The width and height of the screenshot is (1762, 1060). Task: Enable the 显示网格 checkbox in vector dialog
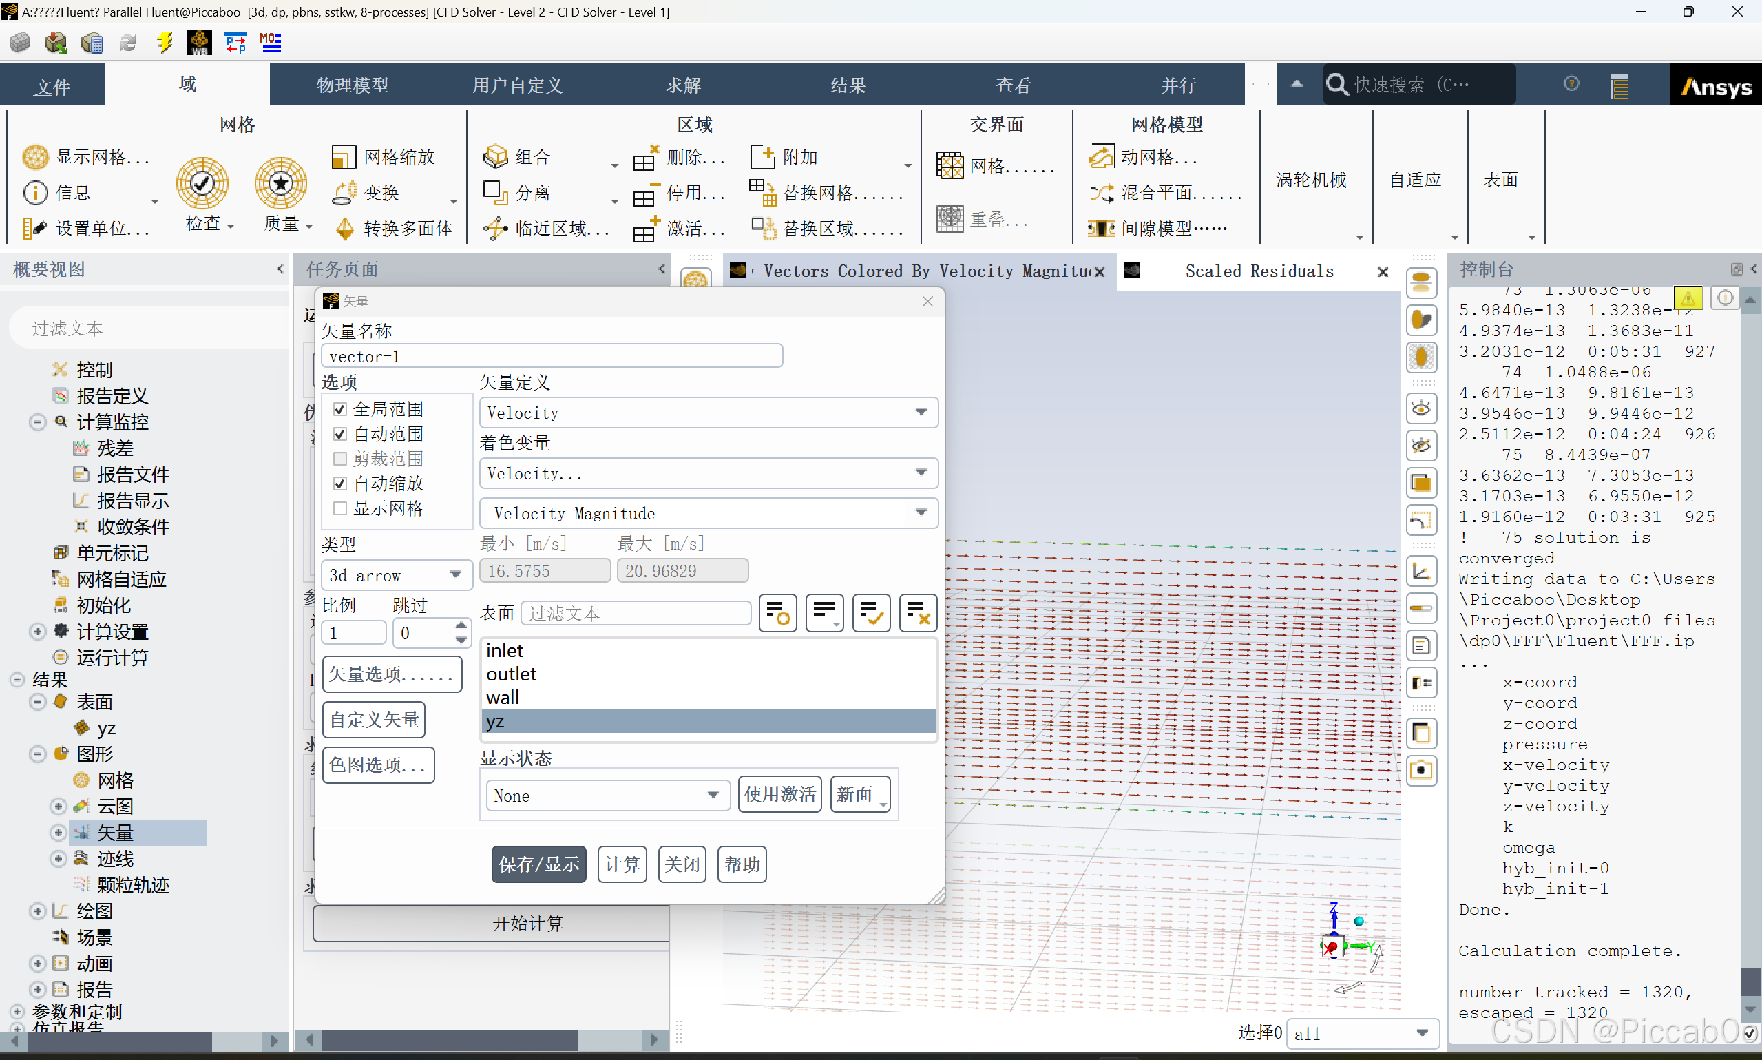[x=341, y=508]
